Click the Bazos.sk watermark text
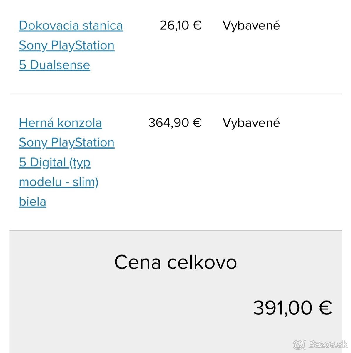 pos(328,344)
